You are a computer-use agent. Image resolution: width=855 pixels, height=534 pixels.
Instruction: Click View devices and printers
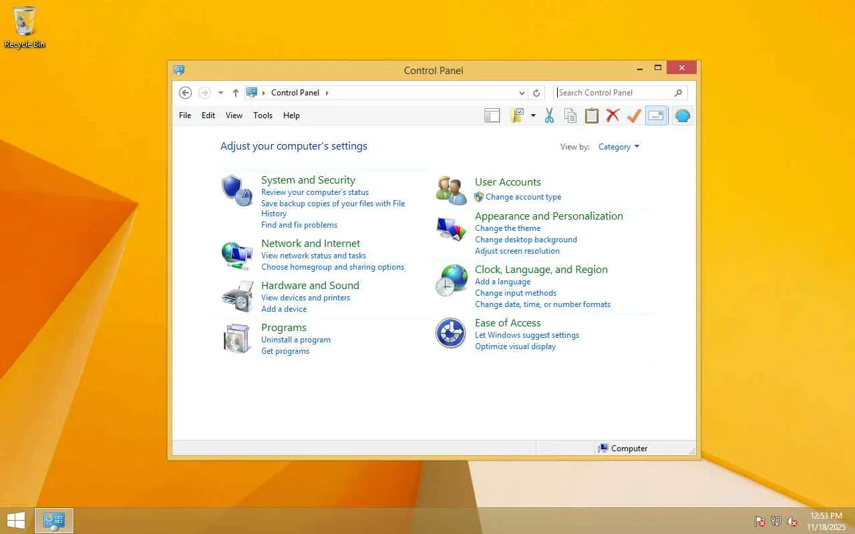(x=305, y=298)
